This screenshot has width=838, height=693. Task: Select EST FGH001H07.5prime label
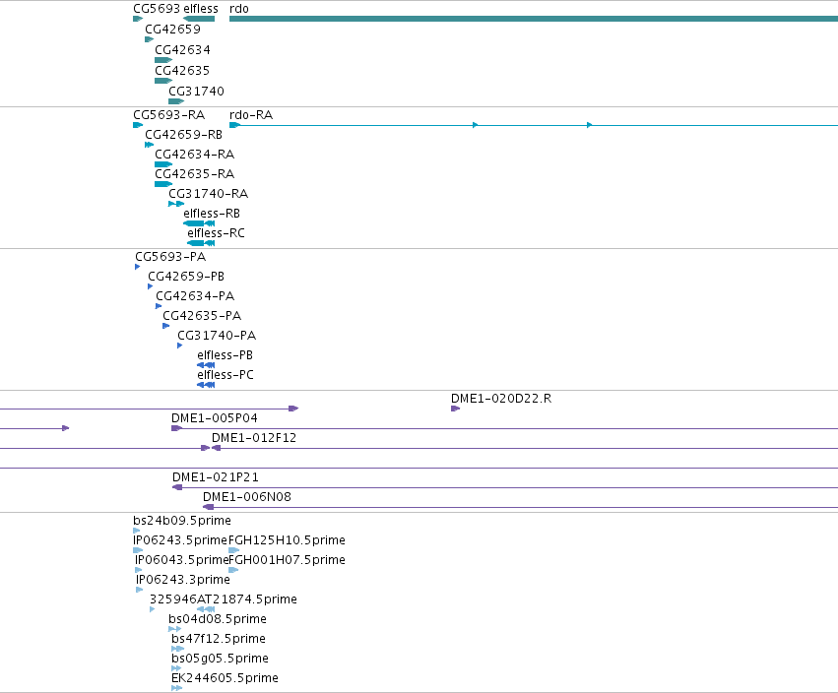[287, 560]
